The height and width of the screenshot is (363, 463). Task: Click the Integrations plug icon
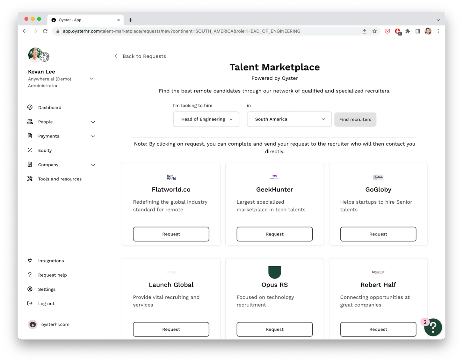30,260
